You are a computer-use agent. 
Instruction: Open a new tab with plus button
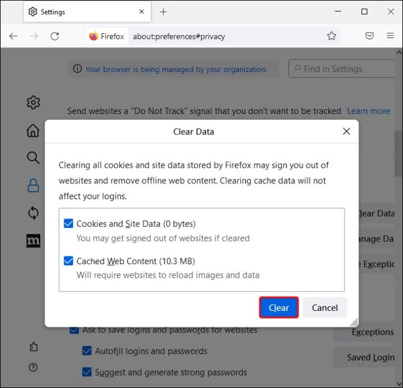[x=163, y=12]
